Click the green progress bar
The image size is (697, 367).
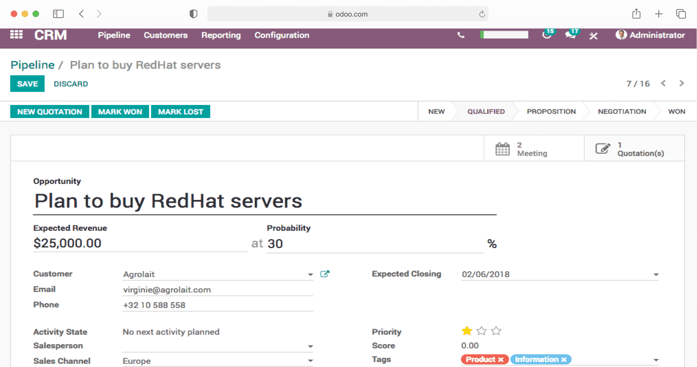coord(504,34)
